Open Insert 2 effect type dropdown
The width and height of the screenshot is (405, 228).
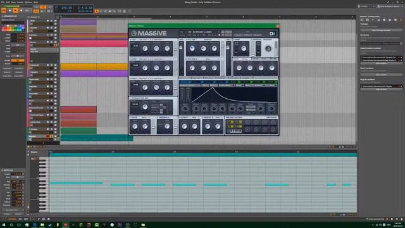[x=218, y=118]
